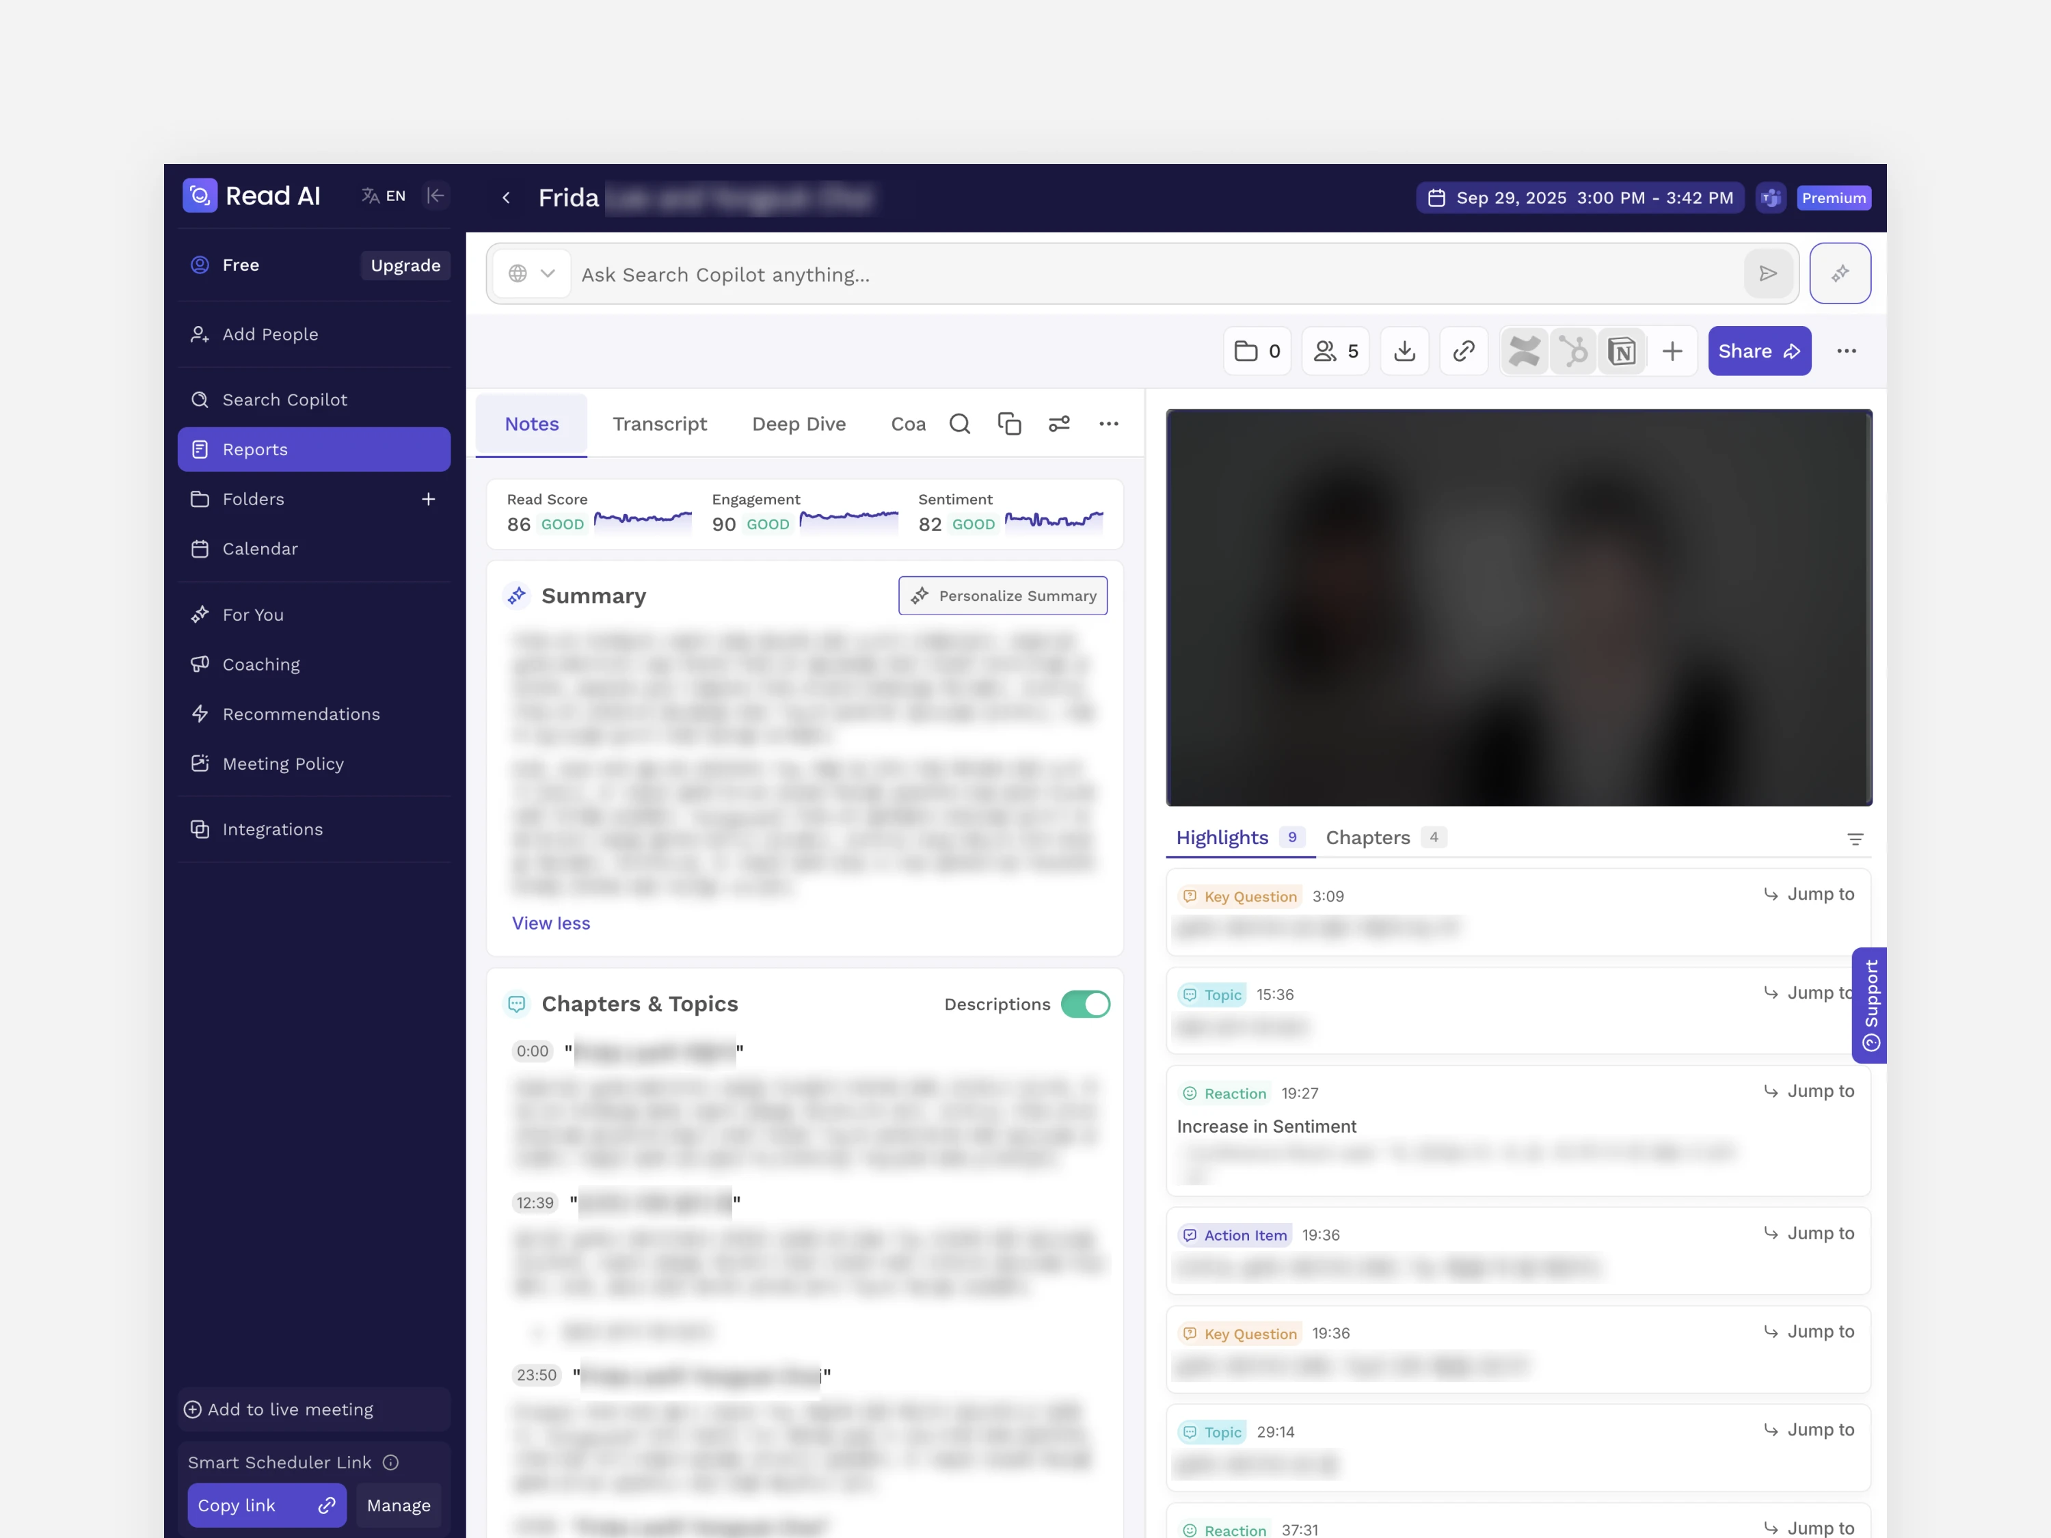Screen dimensions: 2051x1538
Task: Click the Personalize Summary button
Action: pos(1002,596)
